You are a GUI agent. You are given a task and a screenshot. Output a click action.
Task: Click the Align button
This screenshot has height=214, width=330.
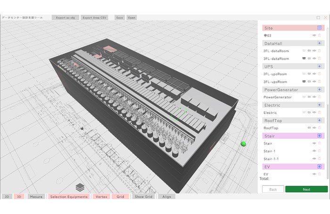coord(166,197)
